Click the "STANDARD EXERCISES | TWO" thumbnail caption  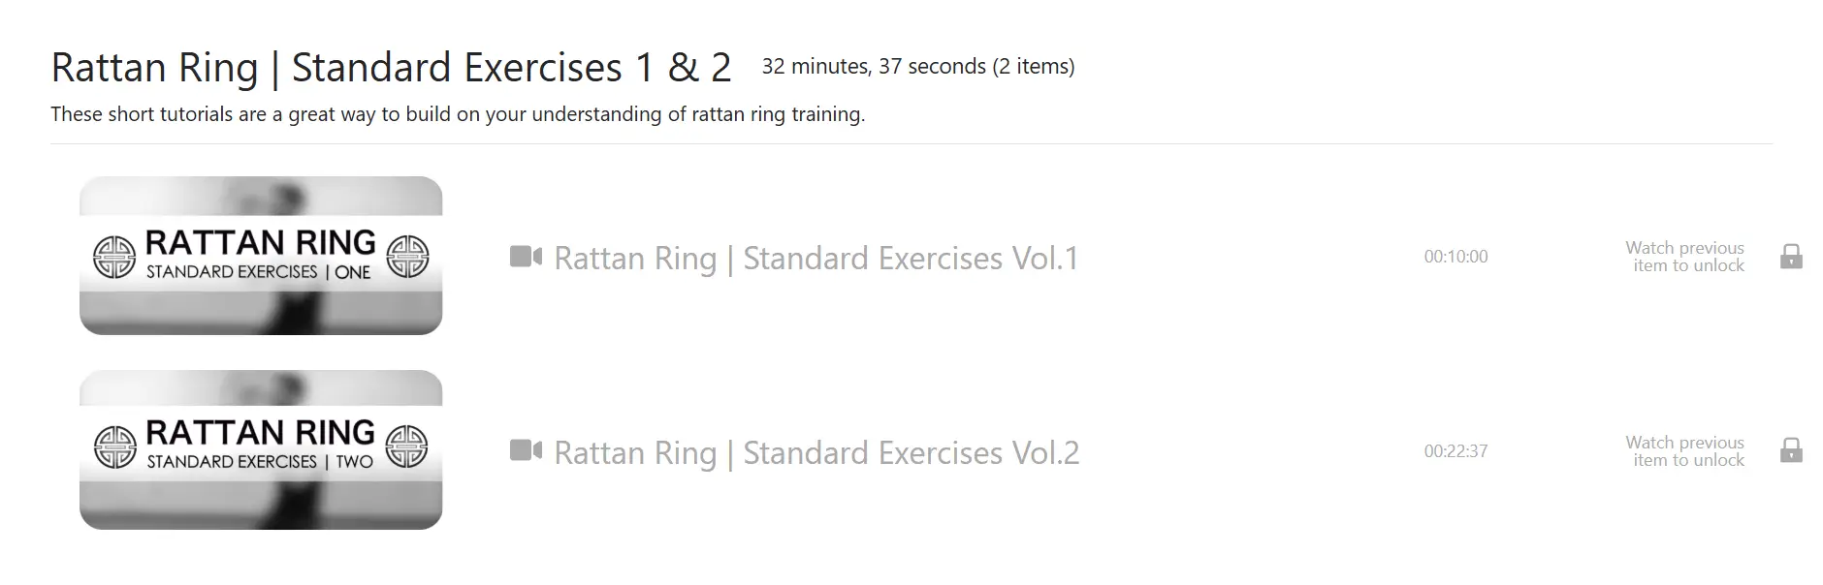click(260, 462)
